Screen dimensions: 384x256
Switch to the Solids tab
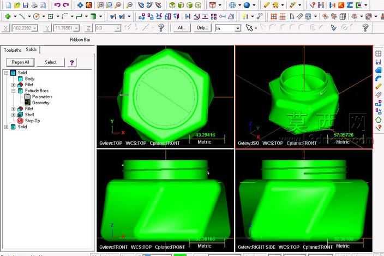(x=31, y=50)
